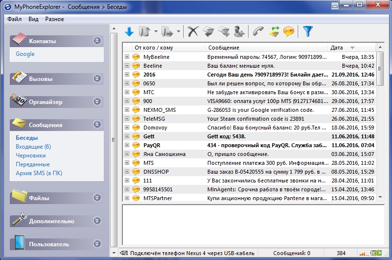392x260 pixels.
Task: Expand the DNSSHOP conversation plus box
Action: pos(127,172)
